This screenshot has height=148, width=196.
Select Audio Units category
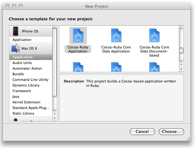(22, 63)
